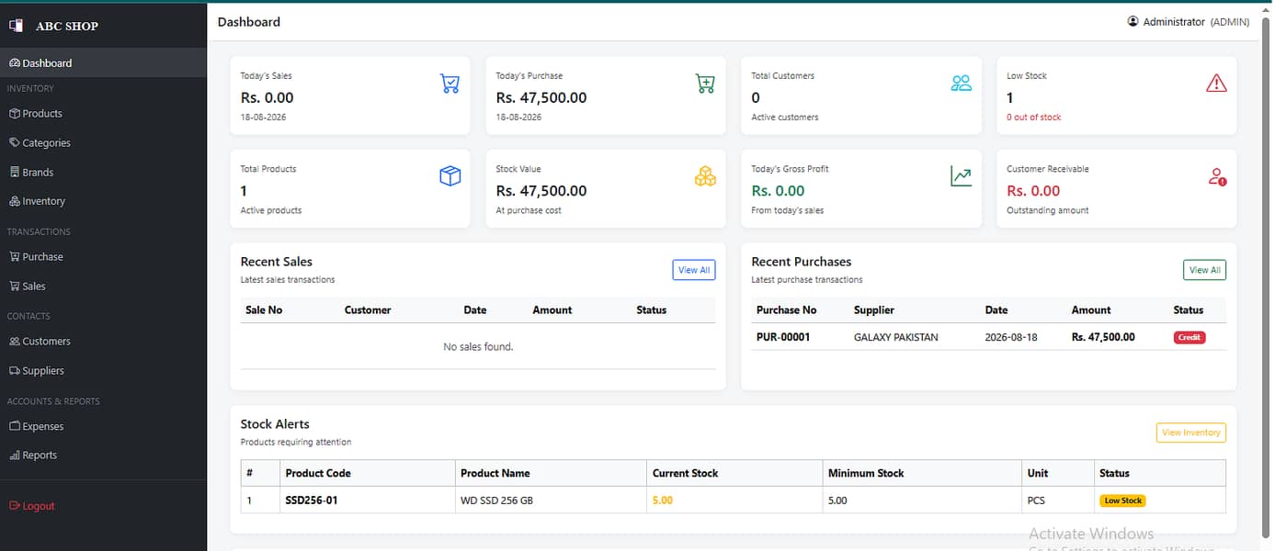Open the Purchase transactions page
This screenshot has height=551, width=1275.
(103, 257)
